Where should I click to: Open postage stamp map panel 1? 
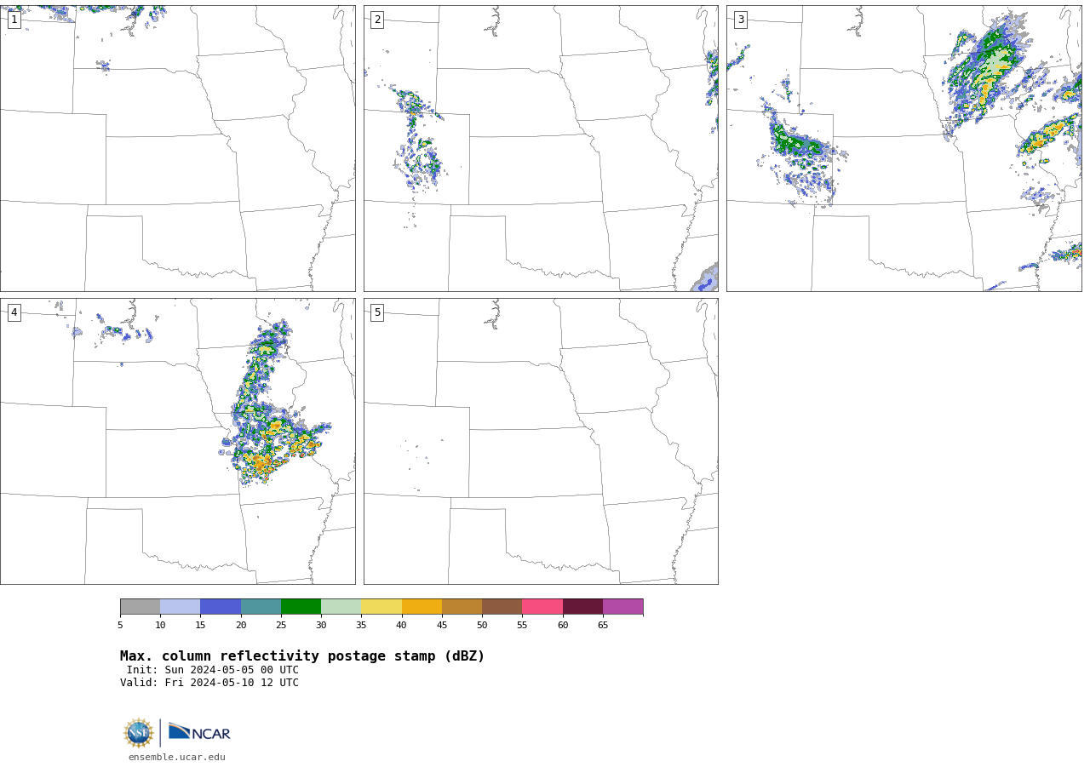pyautogui.click(x=177, y=148)
